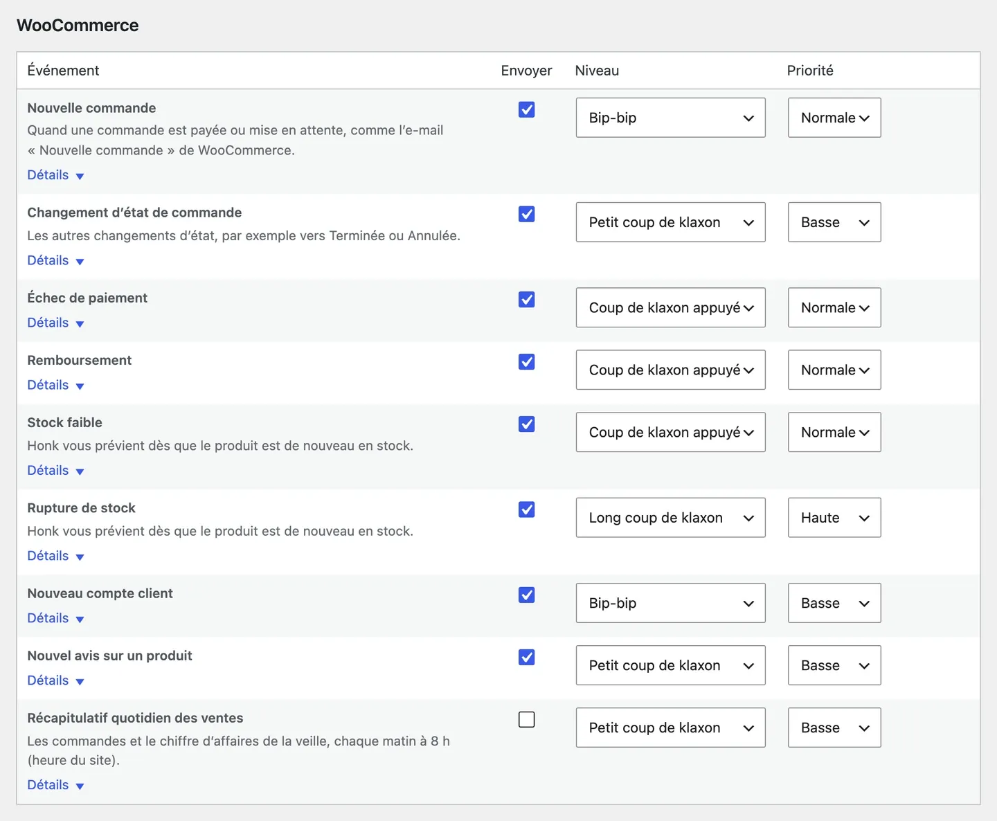This screenshot has width=997, height=821.
Task: Uncheck Envoyer for Nouvelle commande
Action: 526,109
